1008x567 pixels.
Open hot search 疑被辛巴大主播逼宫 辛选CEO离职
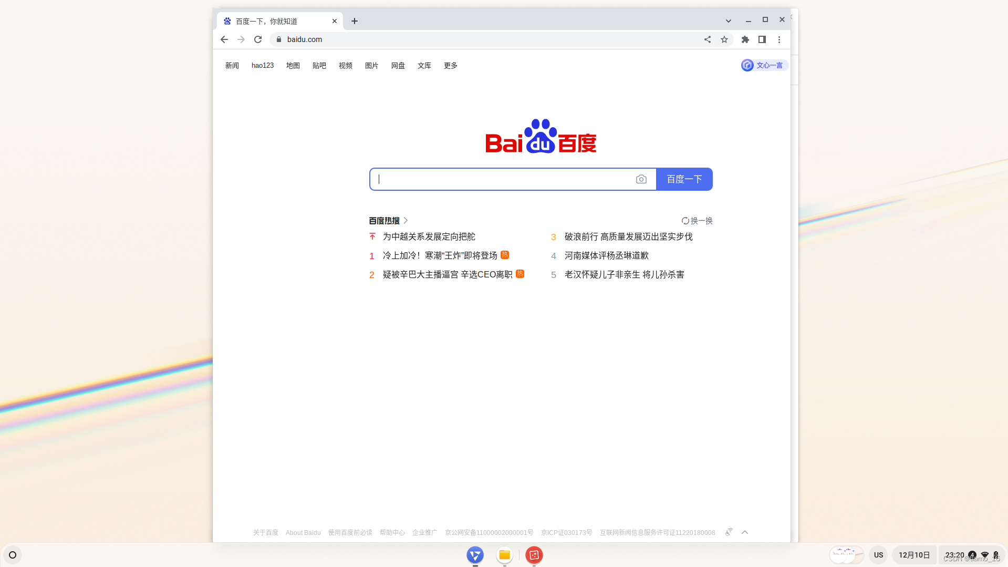(x=448, y=275)
